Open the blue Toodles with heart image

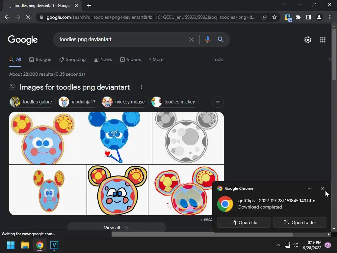[114, 138]
